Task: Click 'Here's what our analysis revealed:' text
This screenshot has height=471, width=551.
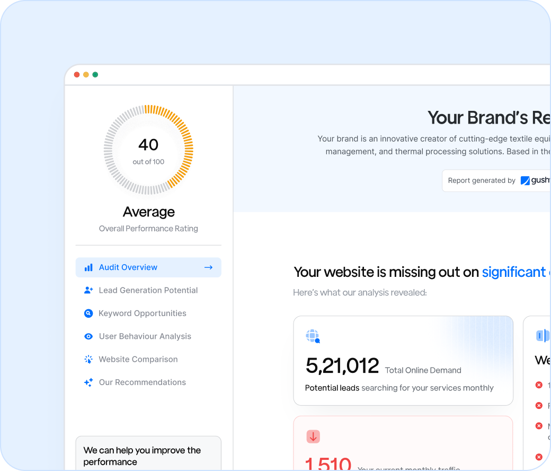Action: [360, 293]
